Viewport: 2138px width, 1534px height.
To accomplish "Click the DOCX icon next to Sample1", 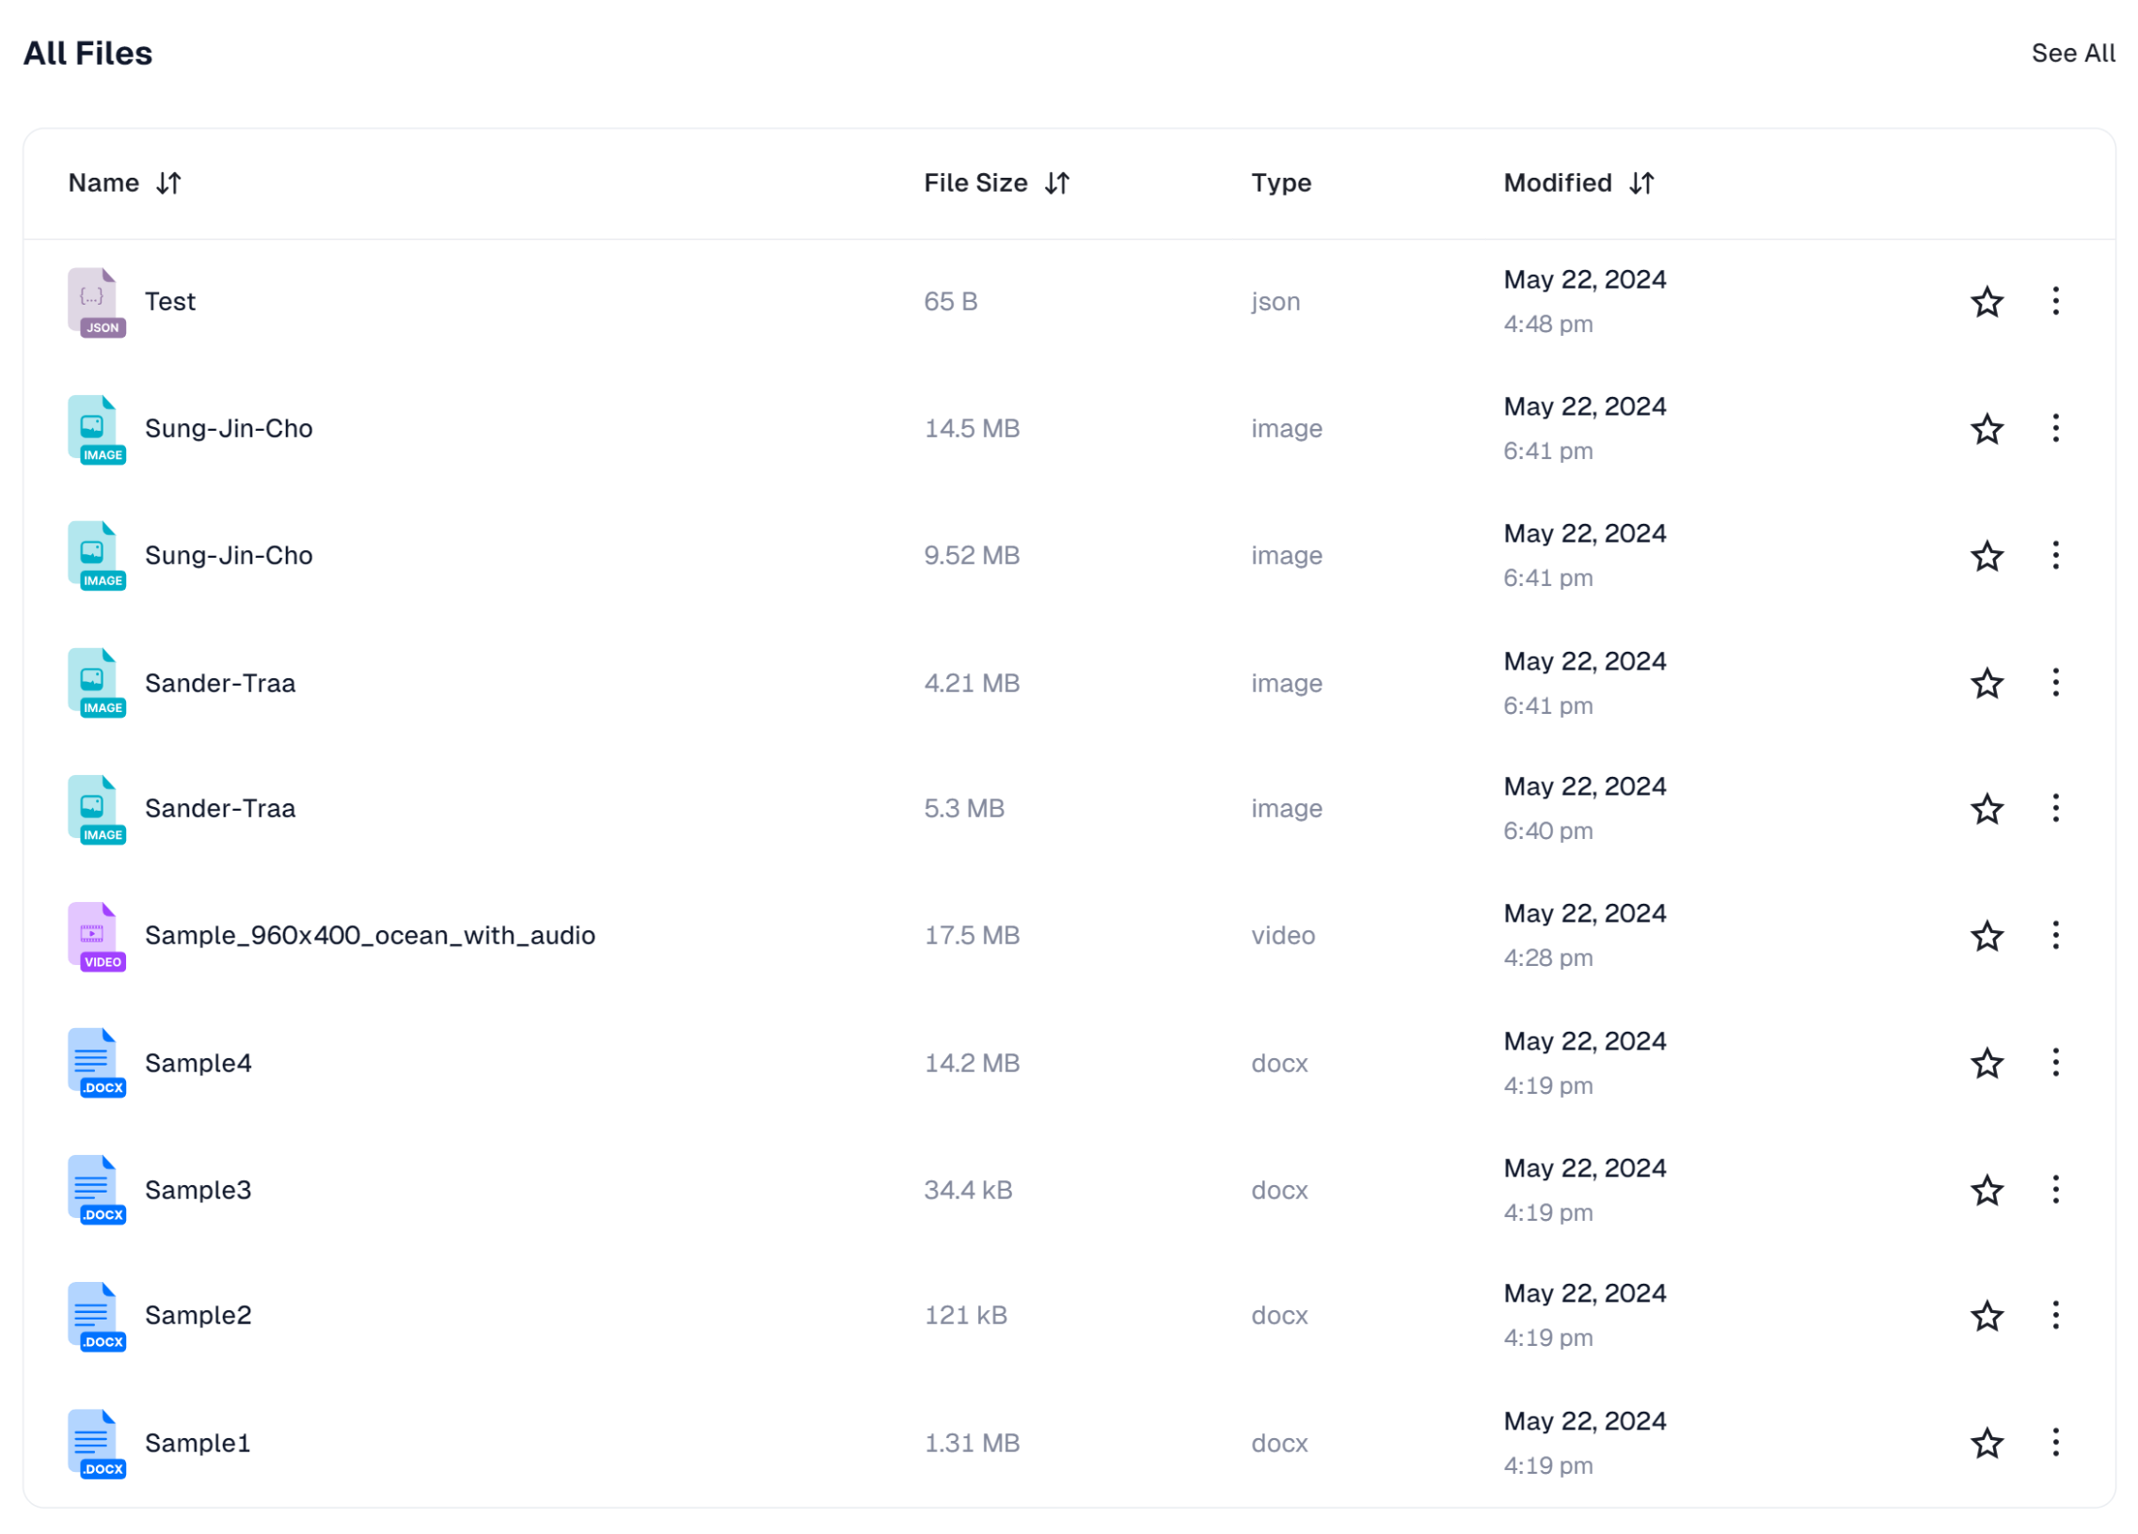I will tap(96, 1444).
